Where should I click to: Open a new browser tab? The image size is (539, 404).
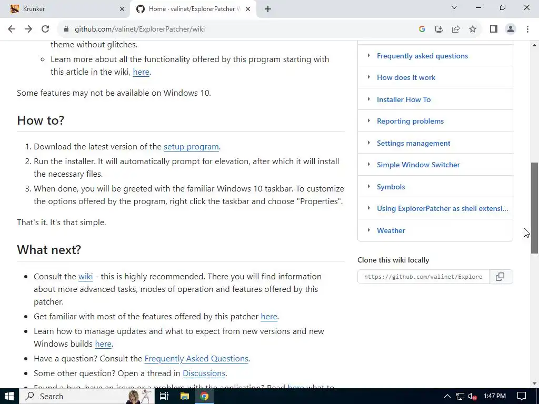point(268,9)
